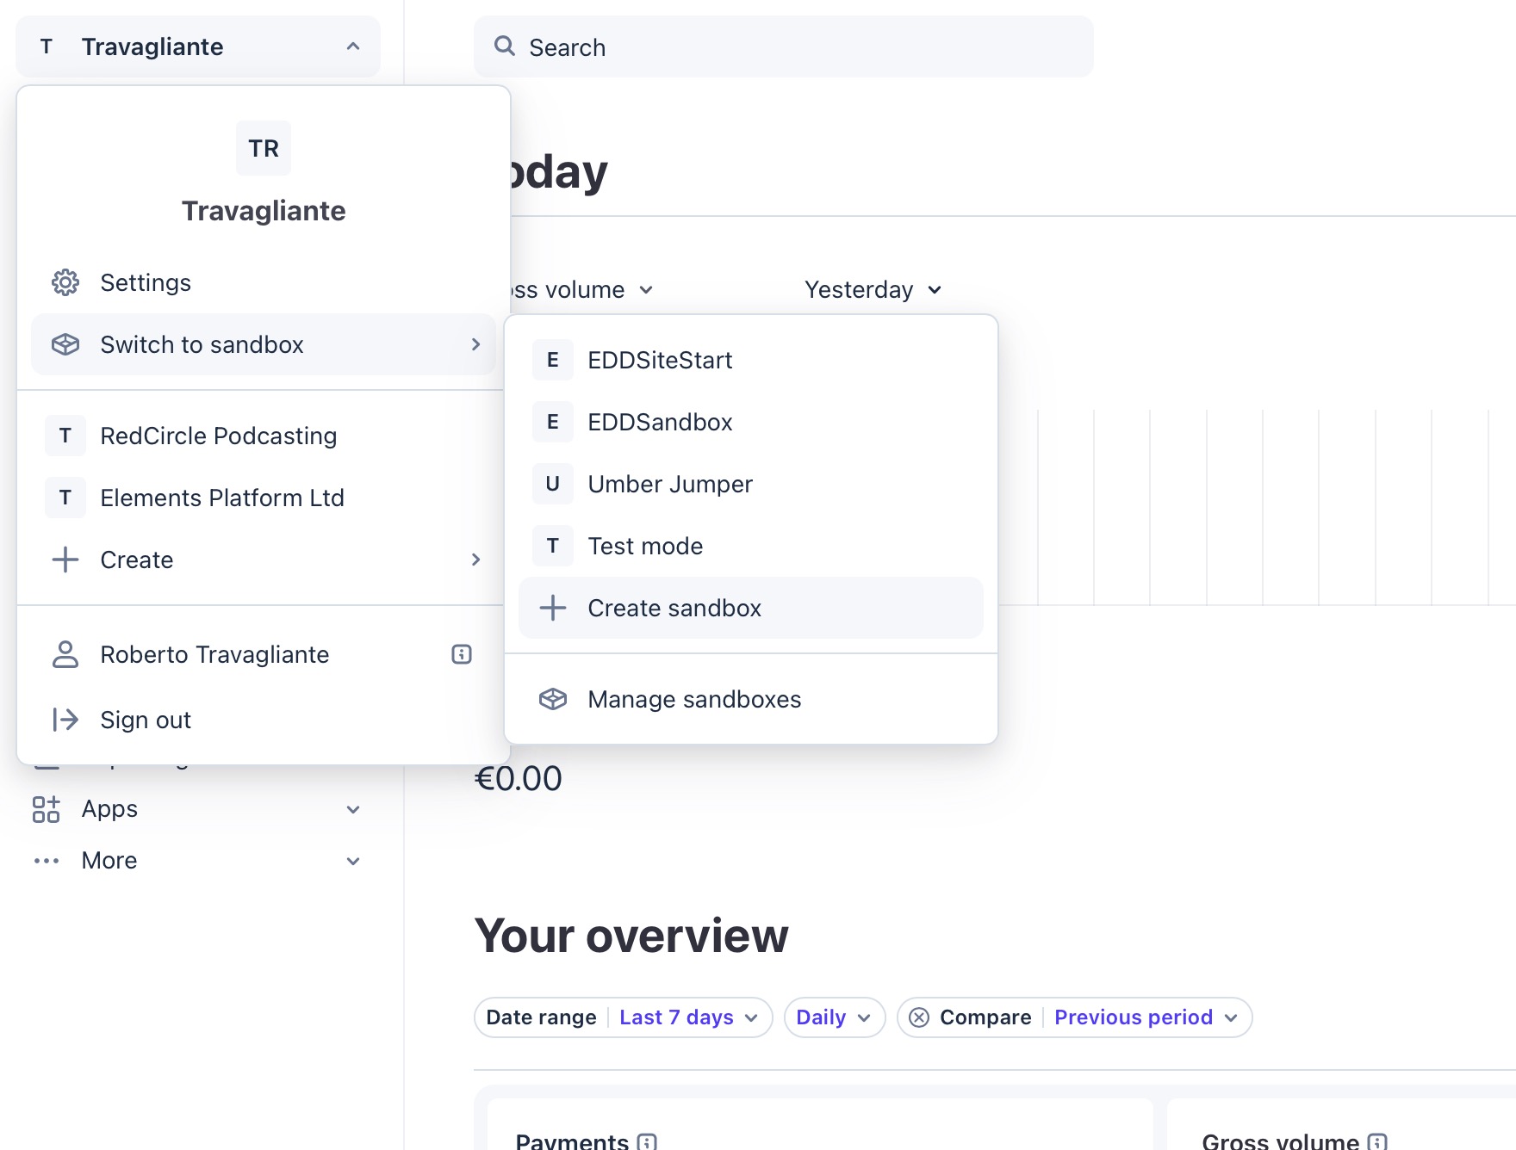Click the Apps grid icon in sidebar

[47, 809]
